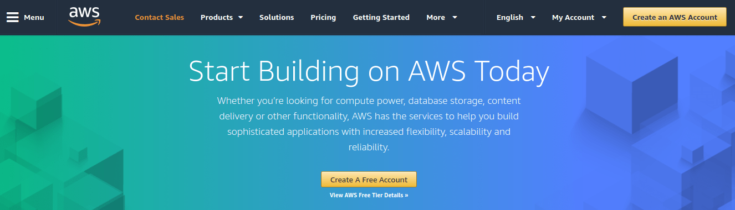735x210 pixels.
Task: Click the AWS logo
Action: 84,17
